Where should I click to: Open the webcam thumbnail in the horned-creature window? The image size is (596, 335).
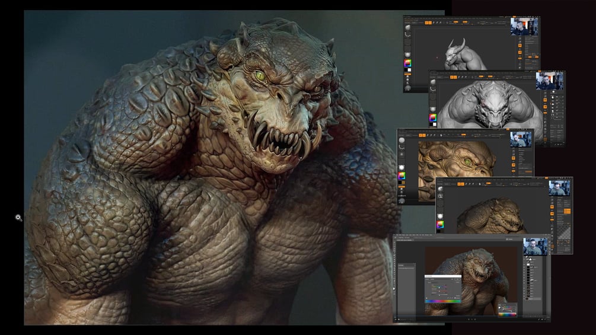pyautogui.click(x=524, y=27)
